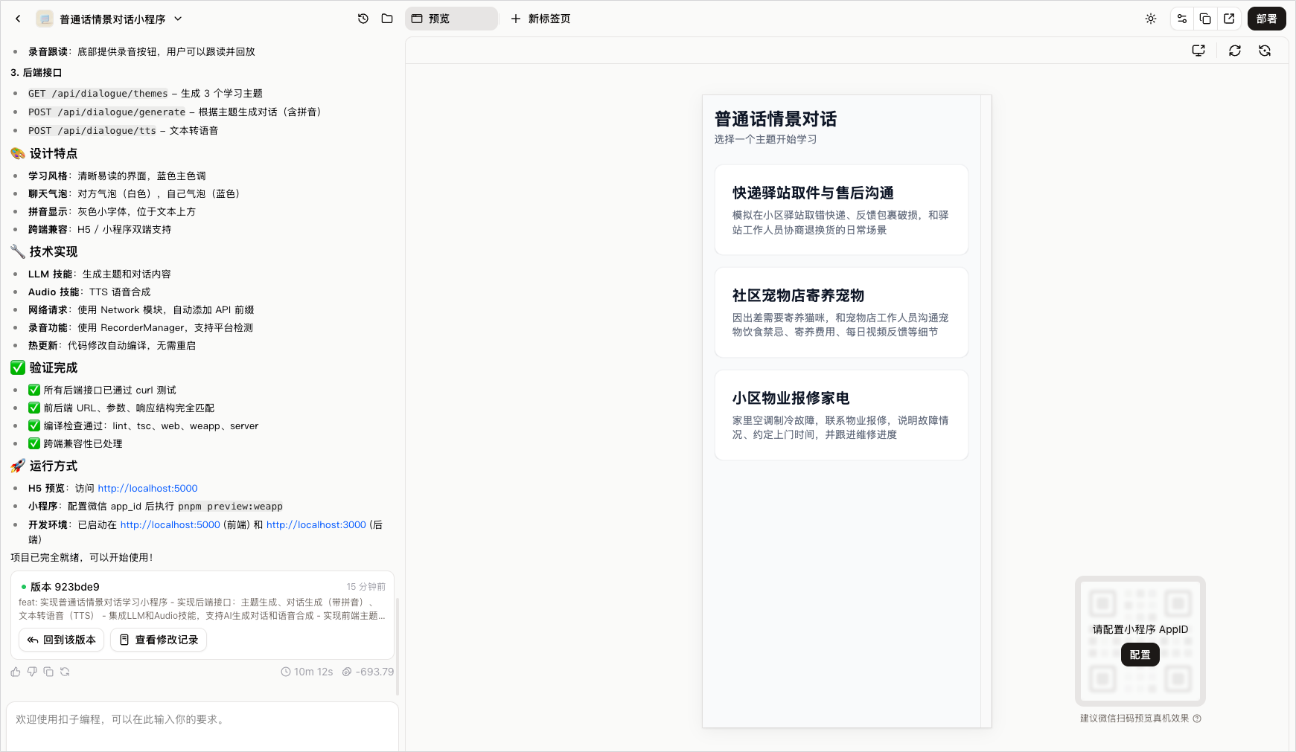Click the 普通话情景对话 page title
Viewport: 1296px width, 752px height.
click(776, 119)
